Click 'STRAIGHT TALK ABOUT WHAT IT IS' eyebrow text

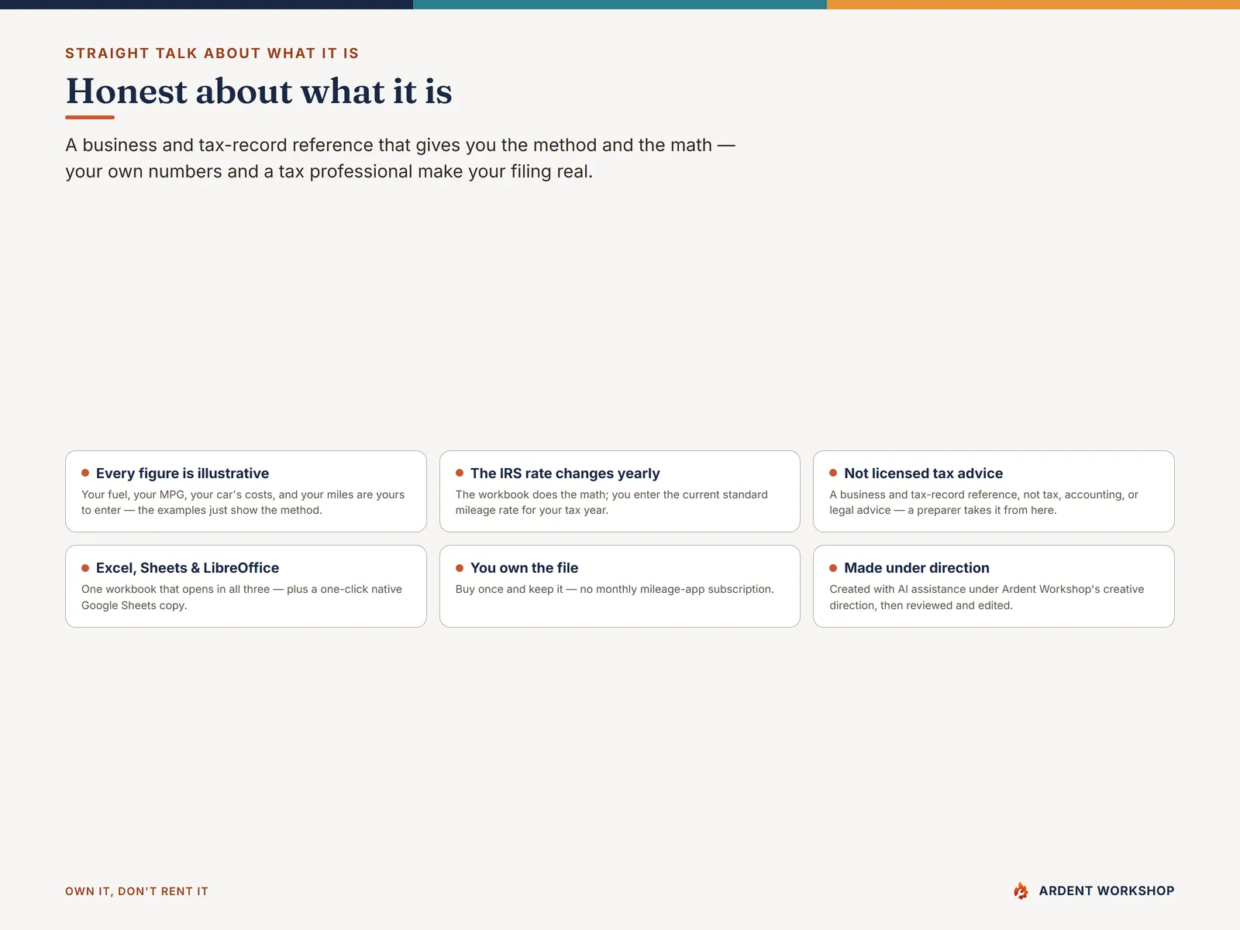coord(212,53)
